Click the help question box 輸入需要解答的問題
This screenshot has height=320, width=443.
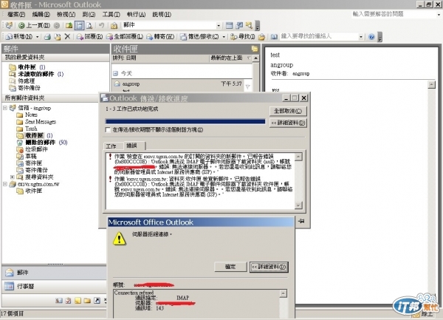(x=394, y=14)
